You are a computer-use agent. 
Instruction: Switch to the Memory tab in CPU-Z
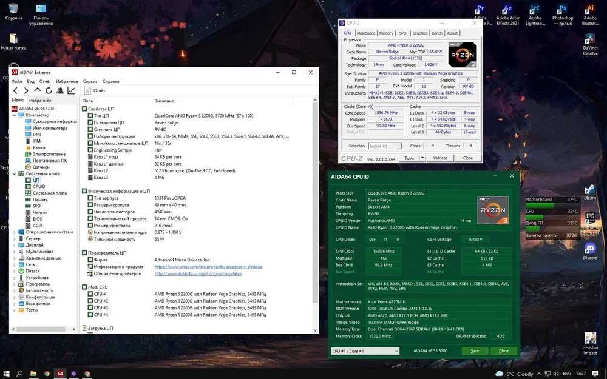click(x=386, y=33)
